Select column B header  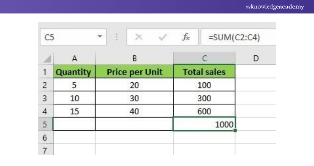[x=134, y=58]
